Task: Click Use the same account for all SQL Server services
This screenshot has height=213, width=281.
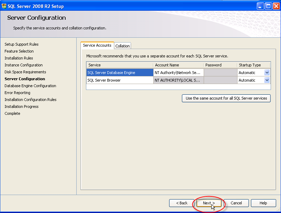Action: pyautogui.click(x=226, y=98)
